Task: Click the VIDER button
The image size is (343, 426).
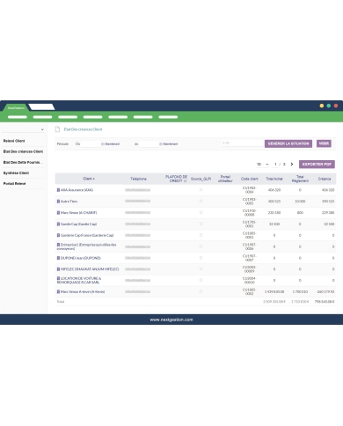Action: 324,143
